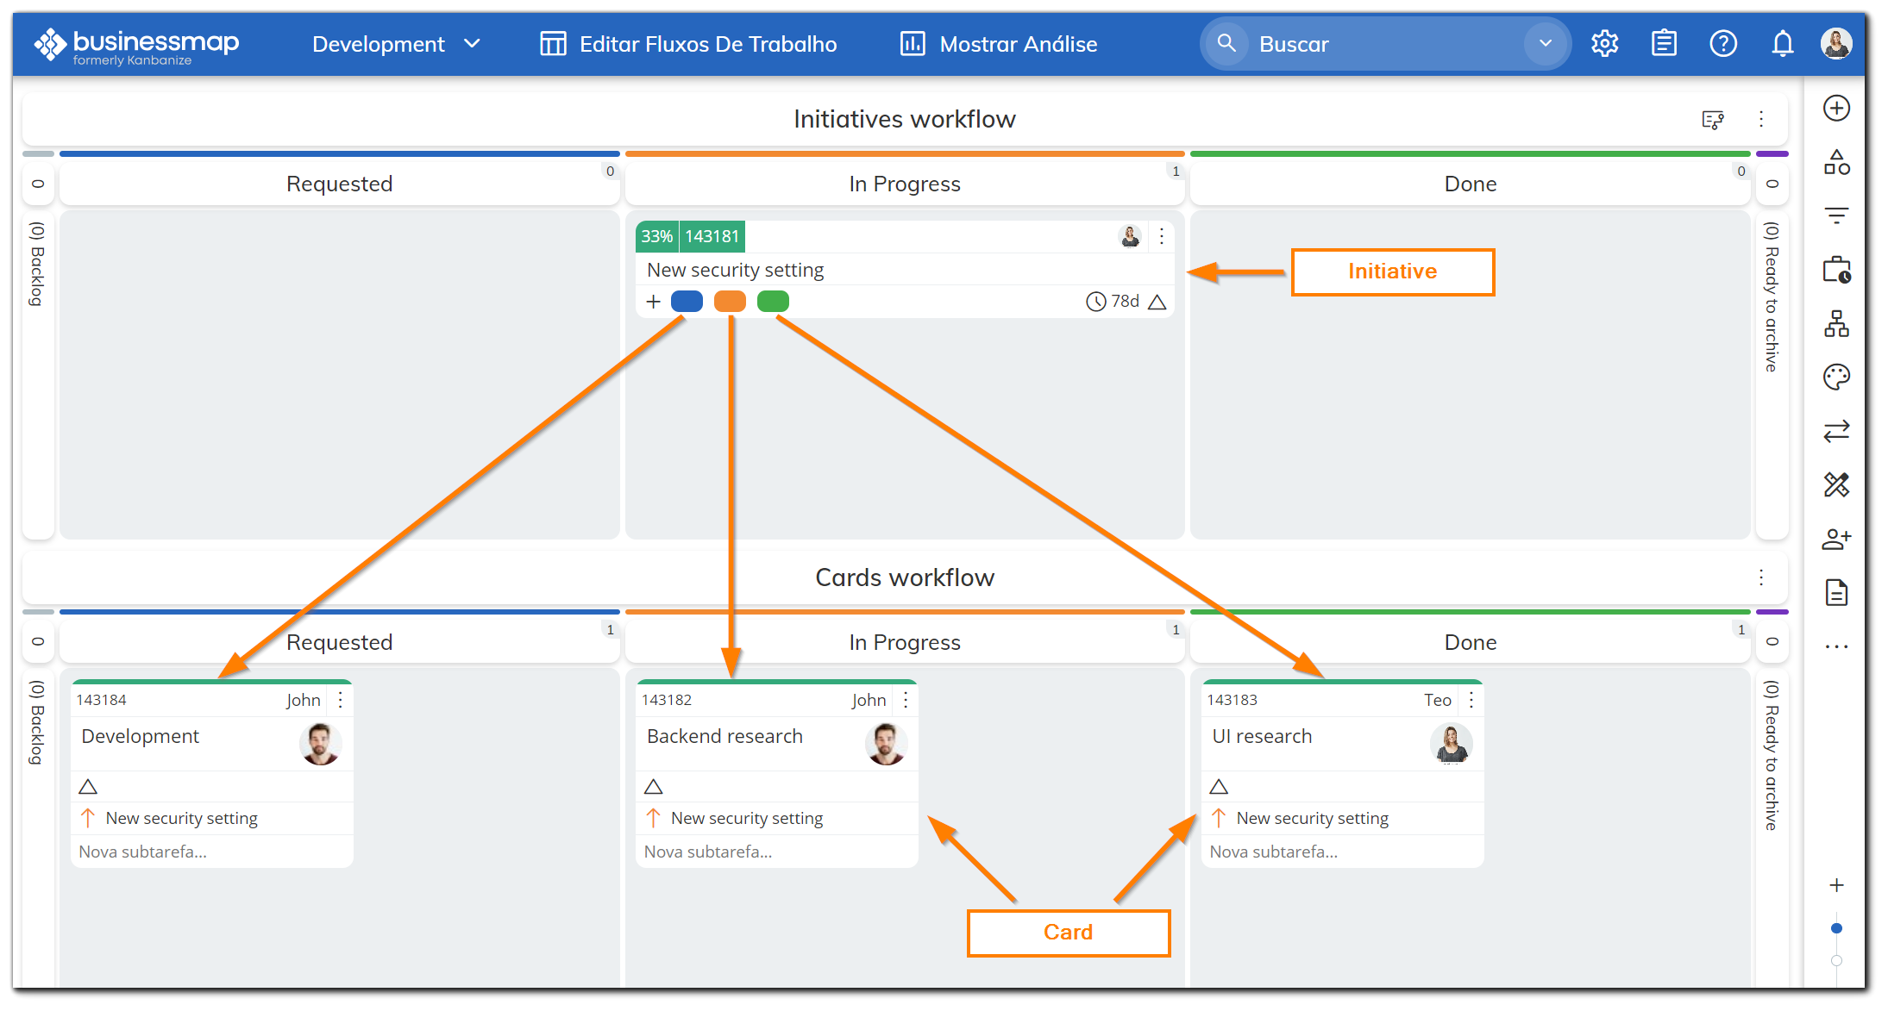The height and width of the screenshot is (1011, 1888).
Task: Click the invite user icon in the sidebar
Action: tap(1836, 539)
